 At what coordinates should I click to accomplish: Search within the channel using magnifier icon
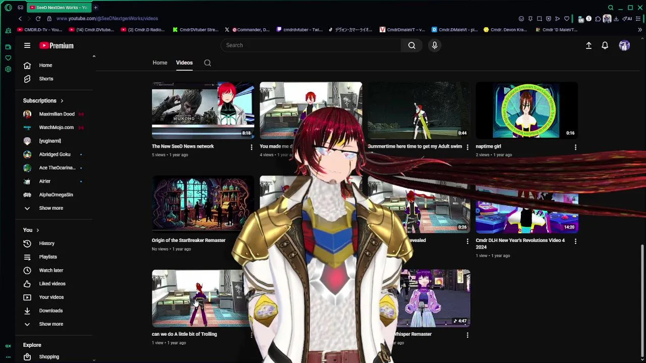pos(207,63)
